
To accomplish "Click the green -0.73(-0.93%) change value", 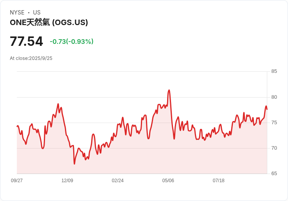I will pyautogui.click(x=72, y=42).
